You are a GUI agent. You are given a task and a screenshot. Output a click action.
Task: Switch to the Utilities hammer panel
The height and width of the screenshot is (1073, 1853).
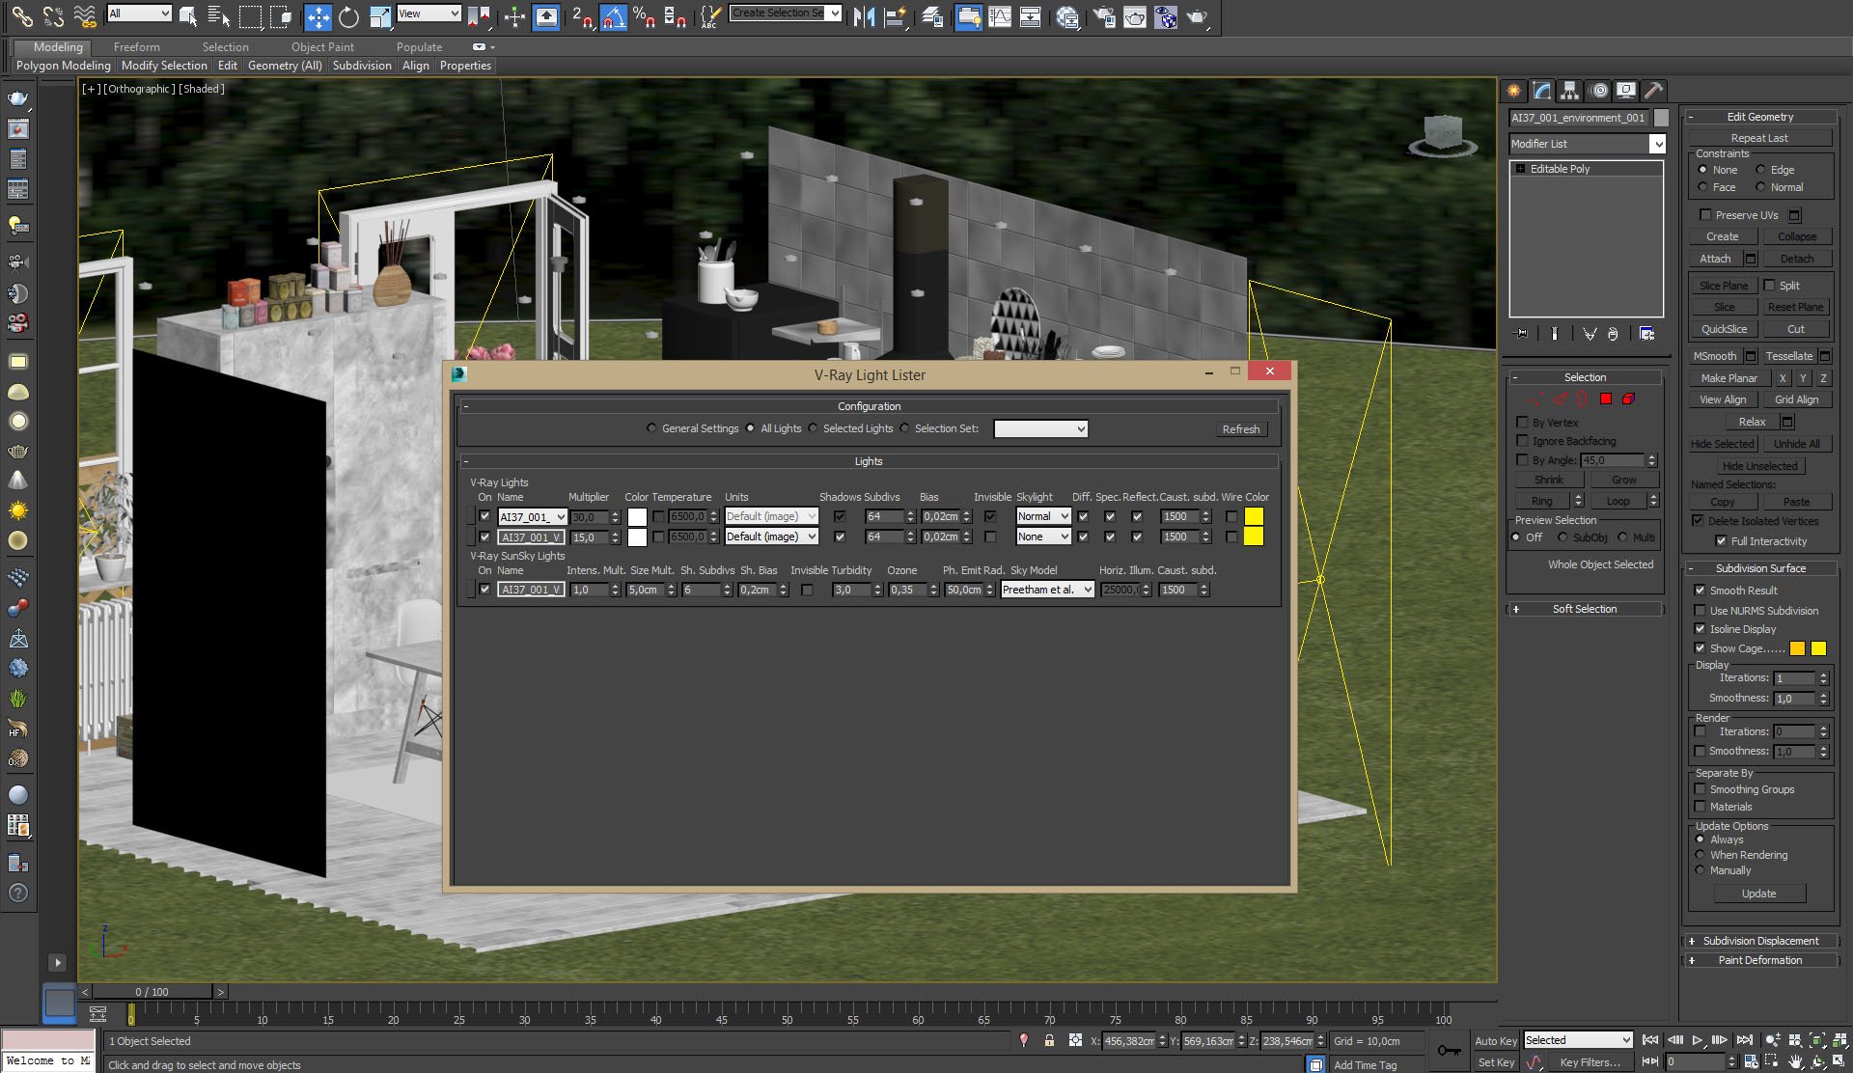click(x=1654, y=90)
